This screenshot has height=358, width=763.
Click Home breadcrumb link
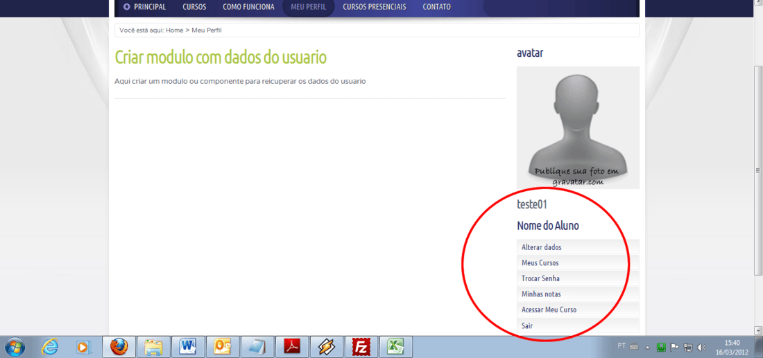[x=174, y=30]
